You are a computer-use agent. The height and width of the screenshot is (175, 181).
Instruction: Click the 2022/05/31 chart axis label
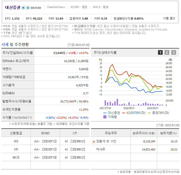pyautogui.click(x=129, y=108)
